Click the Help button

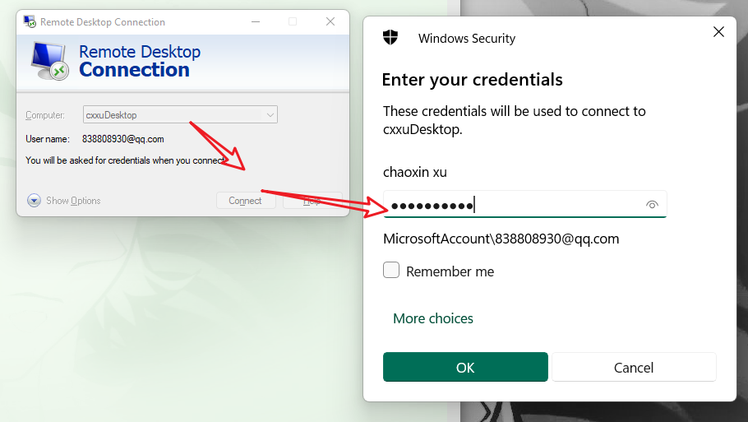coord(312,201)
